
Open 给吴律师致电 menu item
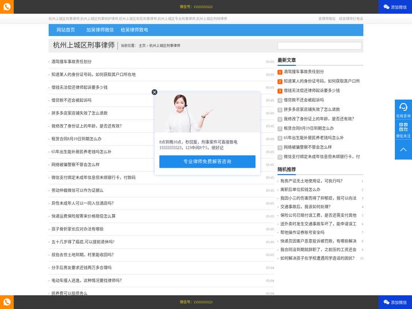click(x=134, y=30)
